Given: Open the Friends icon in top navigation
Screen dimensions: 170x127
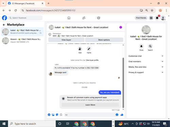Looking at the screenshot, I should [84, 18].
